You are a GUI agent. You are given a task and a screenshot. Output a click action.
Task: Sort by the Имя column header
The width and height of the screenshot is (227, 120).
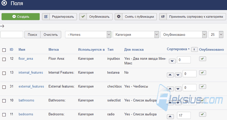[x=22, y=49]
